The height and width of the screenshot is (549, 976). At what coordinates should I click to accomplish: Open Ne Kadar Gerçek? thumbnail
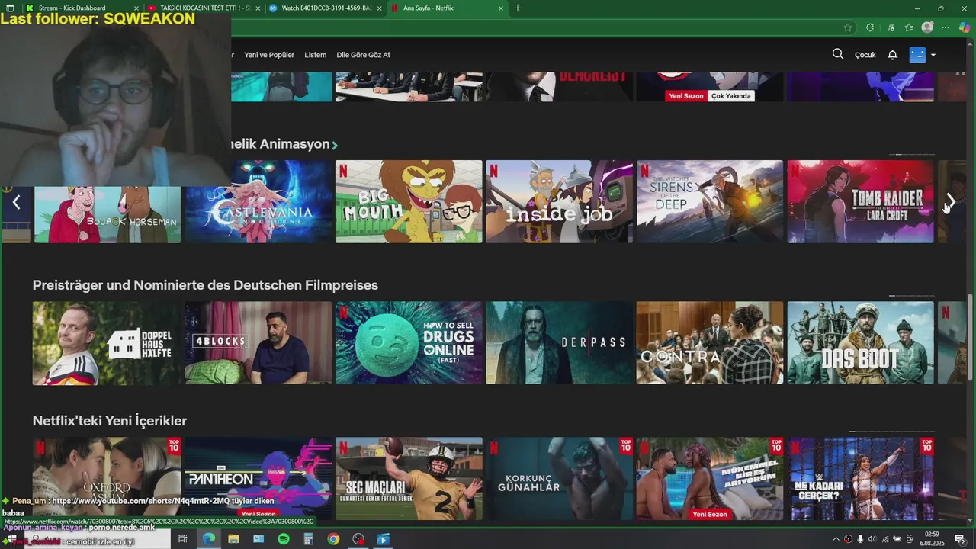click(x=860, y=478)
